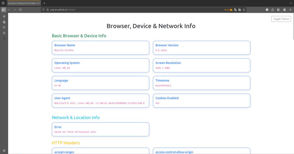Image resolution: width=294 pixels, height=154 pixels.
Task: Go back to the previous page
Action: tap(10, 10)
